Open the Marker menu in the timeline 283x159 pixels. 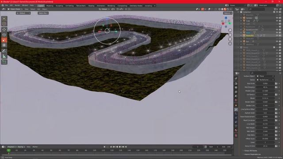[35, 147]
